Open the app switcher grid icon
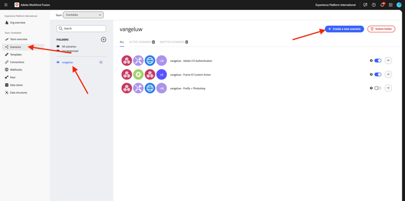This screenshot has width=405, height=201. [390, 5]
